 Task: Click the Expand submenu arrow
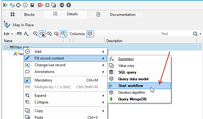(x=103, y=96)
